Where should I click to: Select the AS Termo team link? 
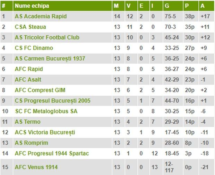tap(27, 122)
